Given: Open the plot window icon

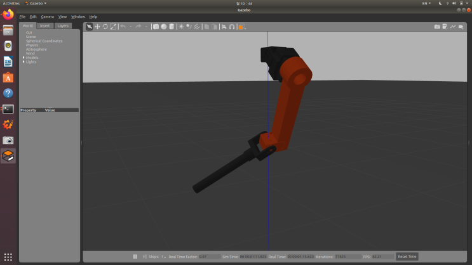Looking at the screenshot, I should pos(453,27).
